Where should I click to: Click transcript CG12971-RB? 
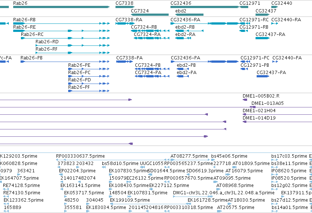254,27
